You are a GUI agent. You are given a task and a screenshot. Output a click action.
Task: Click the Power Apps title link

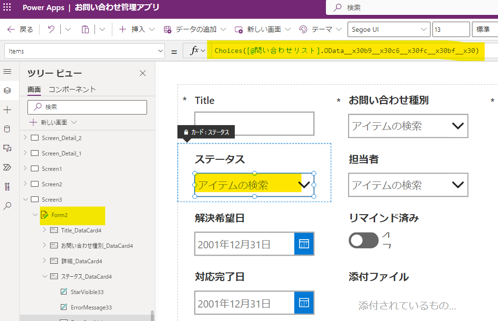(x=43, y=8)
